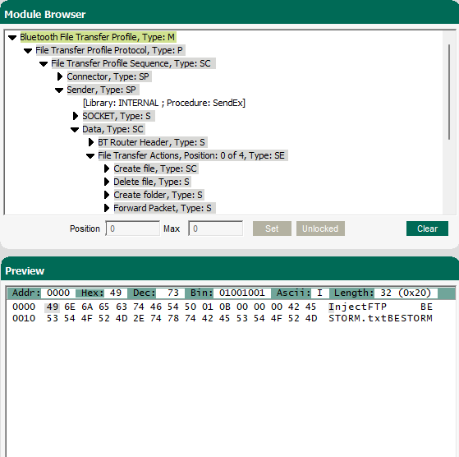Screen dimensions: 459x457
Task: Select Library INTERNAL Procedure SendEx entry
Action: pos(164,103)
